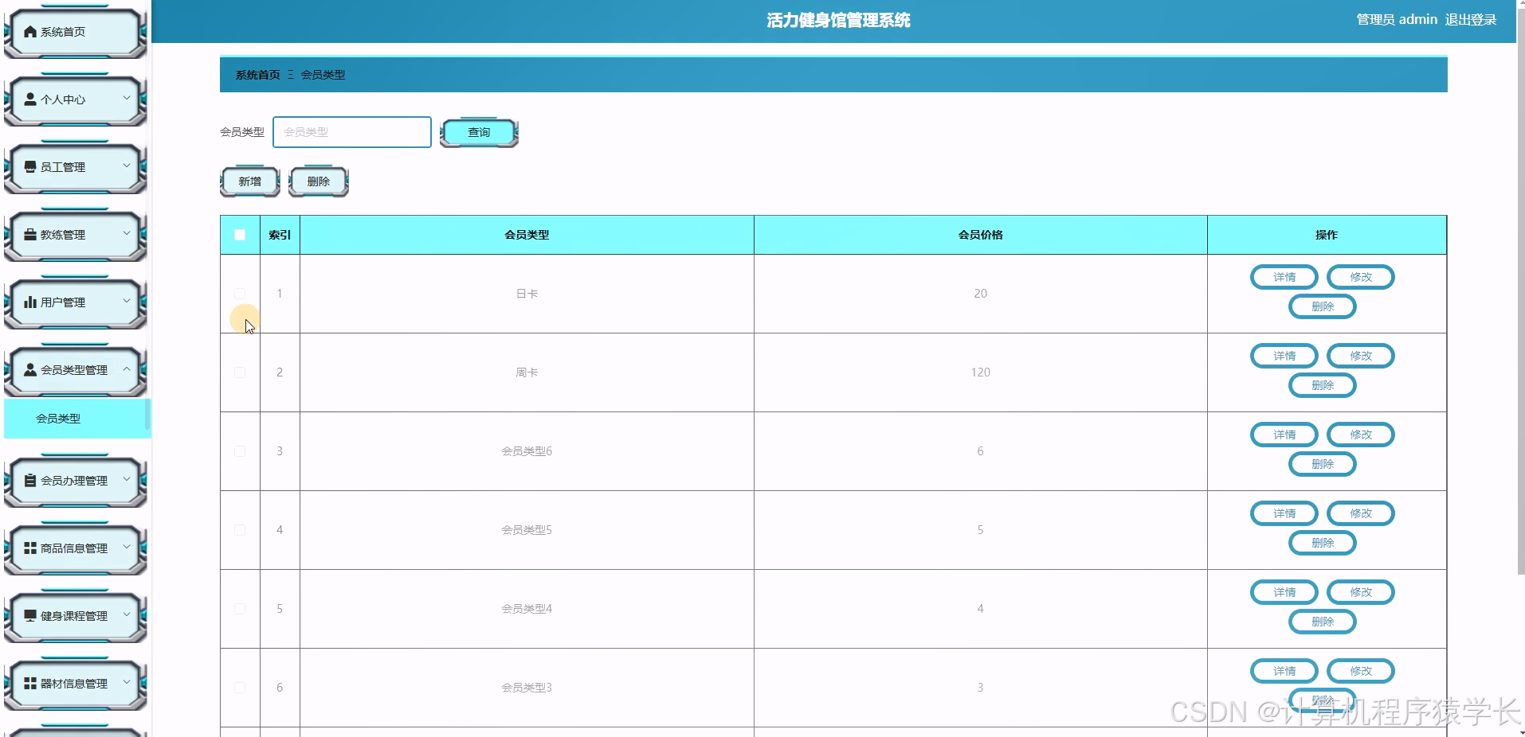Click the 周卡 cell text
Viewport: 1525px width, 737px height.
click(x=527, y=372)
